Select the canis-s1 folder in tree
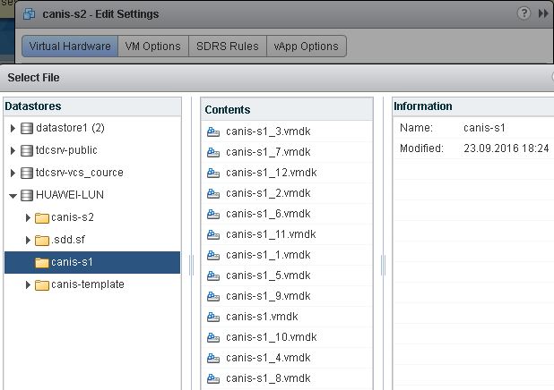Image resolution: width=554 pixels, height=390 pixels. click(x=73, y=262)
